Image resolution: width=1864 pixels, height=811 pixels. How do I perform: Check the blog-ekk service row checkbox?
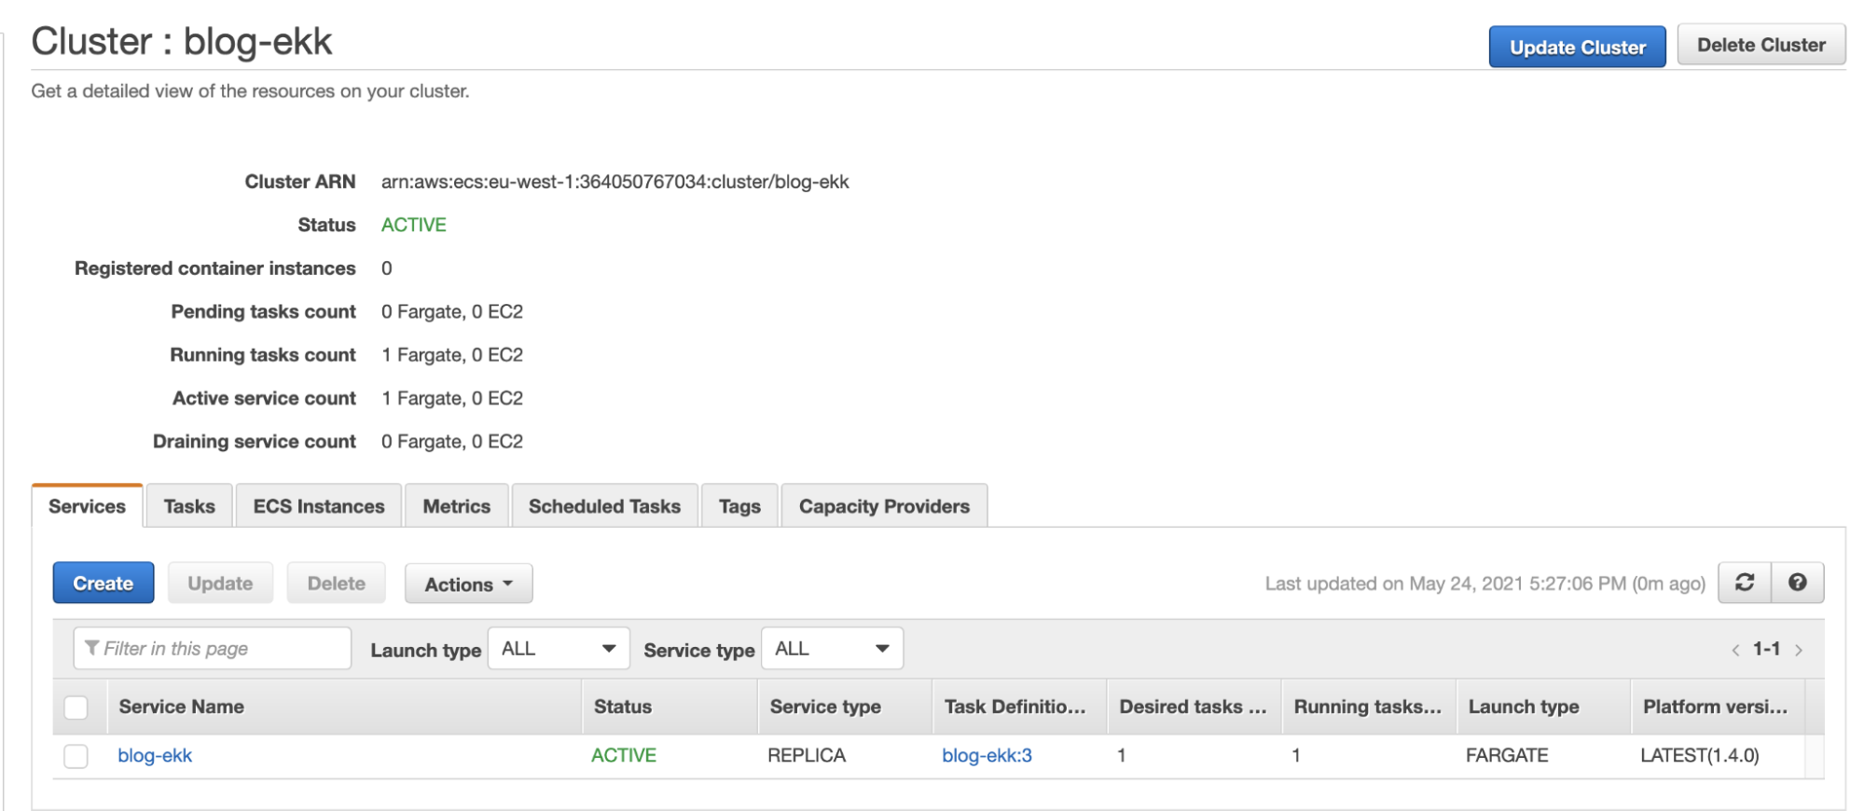pyautogui.click(x=76, y=756)
